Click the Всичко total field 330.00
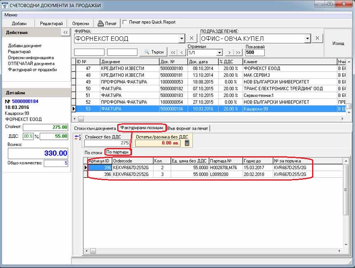Viewport: 355px width, 268px height. (38, 153)
